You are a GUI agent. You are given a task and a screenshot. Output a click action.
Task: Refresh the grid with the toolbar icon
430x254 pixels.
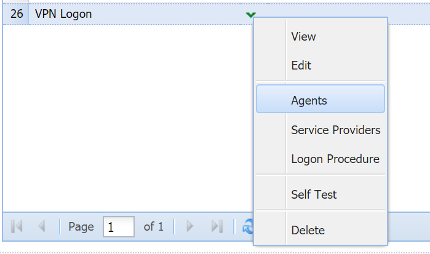point(247,227)
